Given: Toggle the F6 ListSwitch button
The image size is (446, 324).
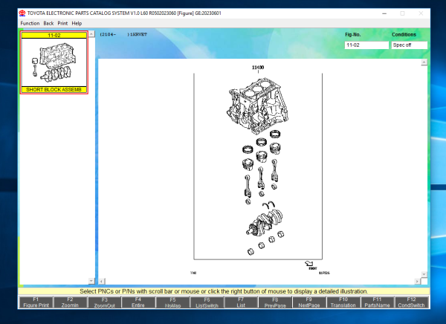Looking at the screenshot, I should point(206,301).
